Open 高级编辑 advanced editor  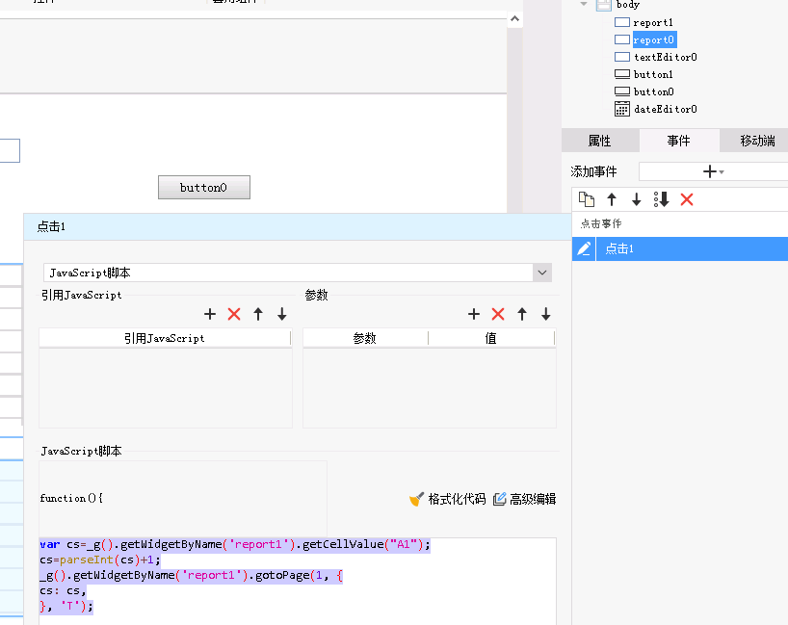coord(524,499)
